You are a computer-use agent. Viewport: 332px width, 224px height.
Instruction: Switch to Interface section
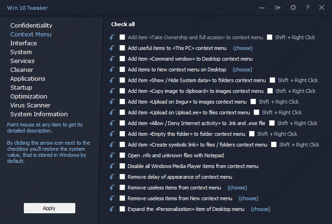[24, 43]
